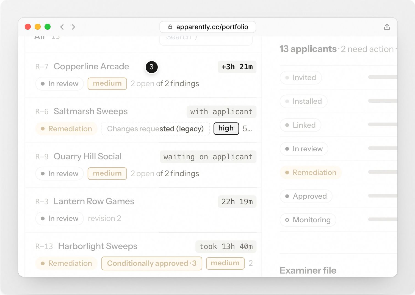Click the '2 need action' summary text
Viewport: 415px width, 295px height.
tap(367, 49)
